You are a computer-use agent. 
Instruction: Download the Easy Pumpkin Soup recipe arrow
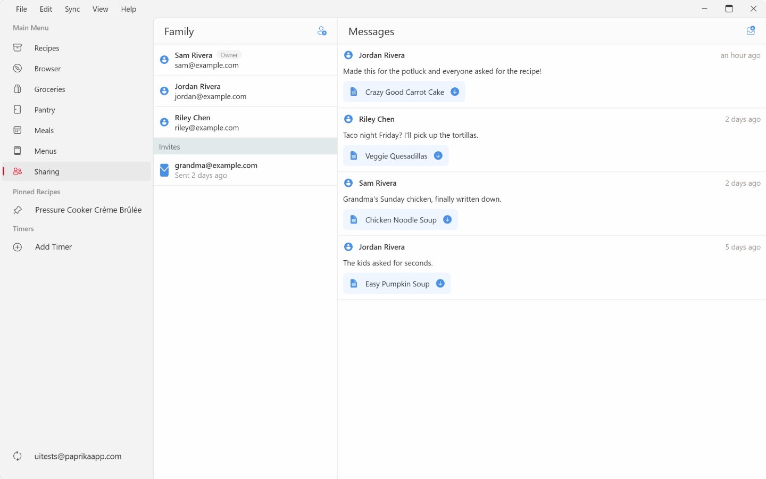(x=440, y=283)
